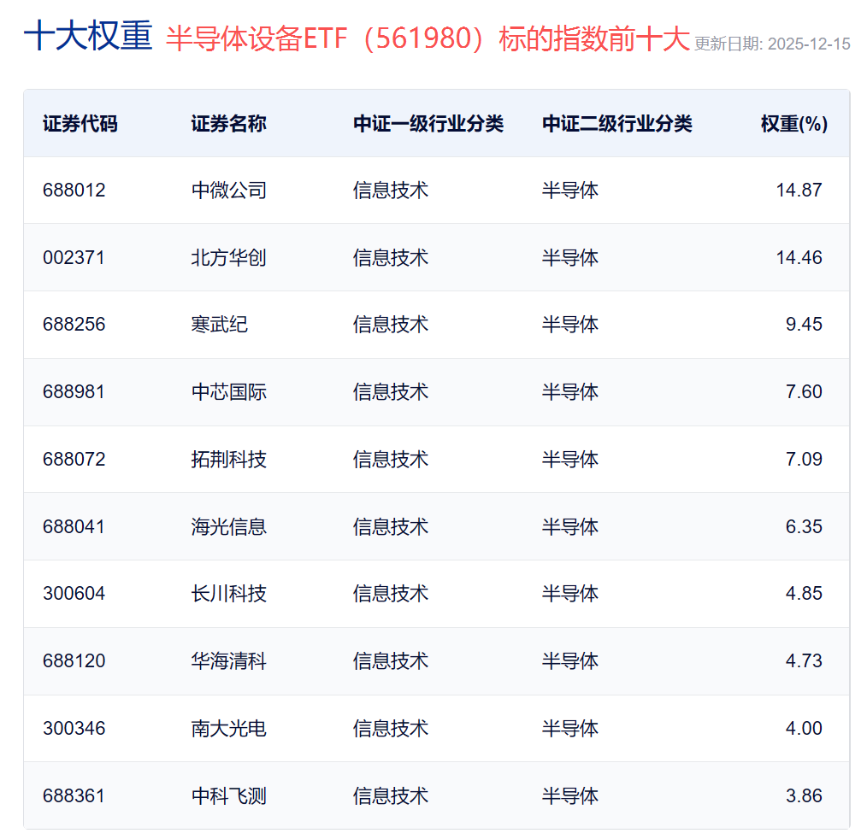Click weight value 4.85

[x=804, y=594]
